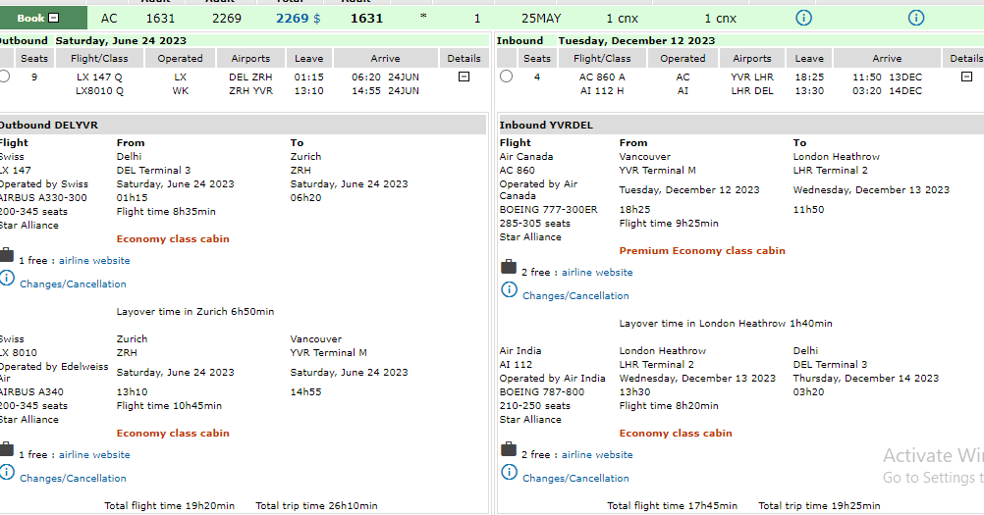
Task: Click the first info icon in fare row
Action: 803,18
